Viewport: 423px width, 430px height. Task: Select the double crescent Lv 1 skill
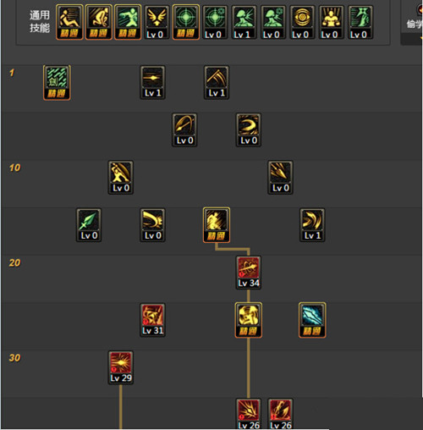pos(312,225)
